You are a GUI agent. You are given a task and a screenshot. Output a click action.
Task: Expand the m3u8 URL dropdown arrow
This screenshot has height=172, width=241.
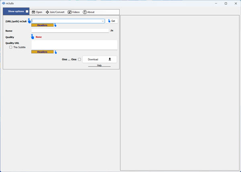[103, 21]
